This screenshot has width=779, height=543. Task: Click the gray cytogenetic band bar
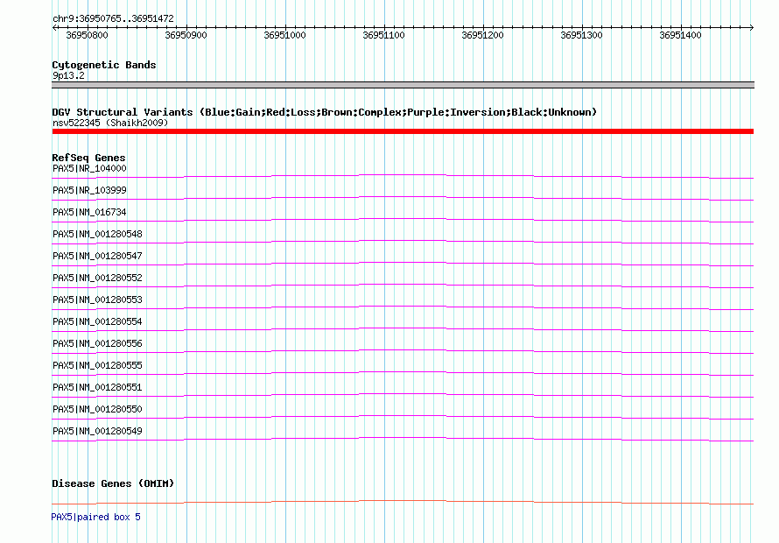coord(403,85)
